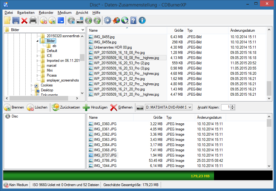Select file IMG_8455.jpg
Viewport: 276px width, 191px height.
104,37
